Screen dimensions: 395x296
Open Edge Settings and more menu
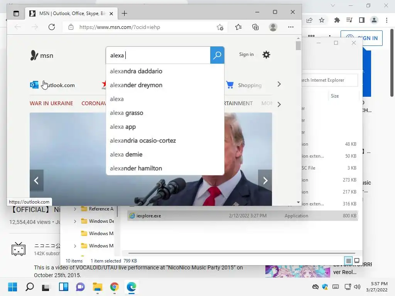(291, 27)
